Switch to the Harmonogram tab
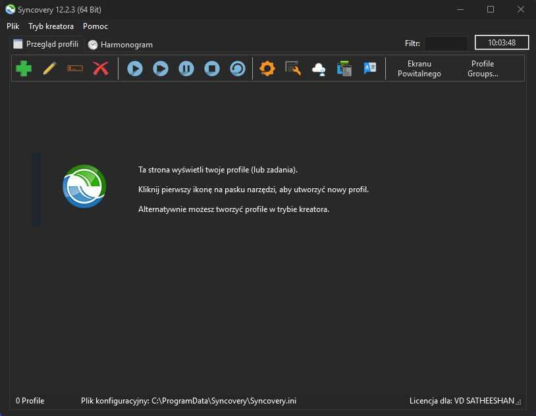The height and width of the screenshot is (416, 536). tap(121, 45)
